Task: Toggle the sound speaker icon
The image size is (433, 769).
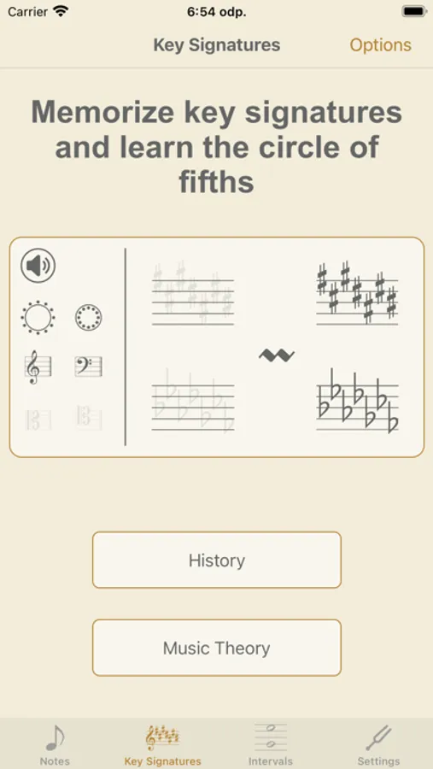Action: coord(38,267)
